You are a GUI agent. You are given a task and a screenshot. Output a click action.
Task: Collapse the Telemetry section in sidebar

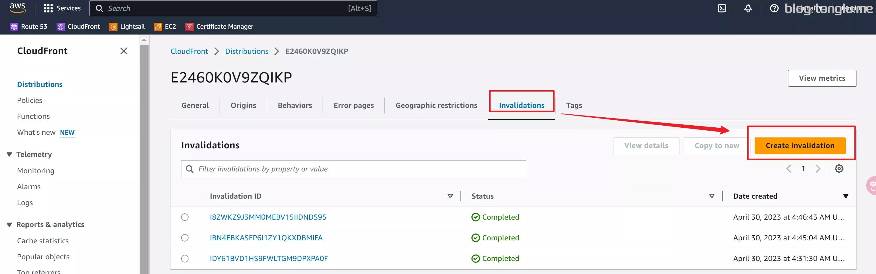(9, 155)
